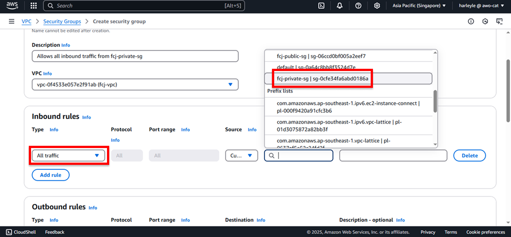
Task: Toggle the hamburger side navigation menu
Action: tap(12, 21)
